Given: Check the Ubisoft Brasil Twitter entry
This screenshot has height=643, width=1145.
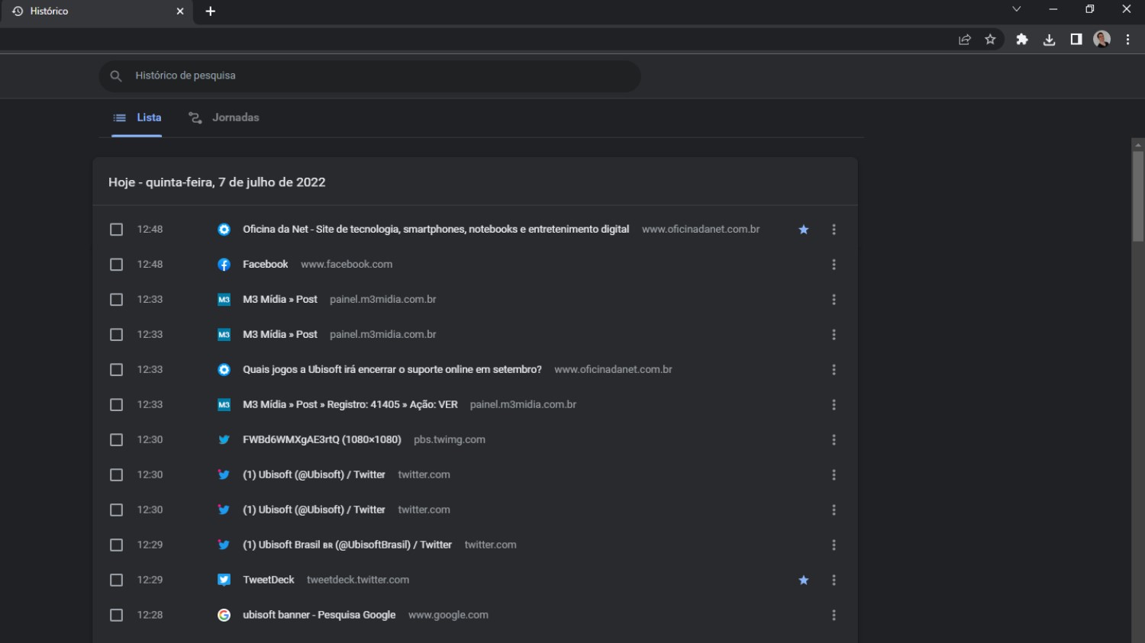Looking at the screenshot, I should click(x=116, y=545).
